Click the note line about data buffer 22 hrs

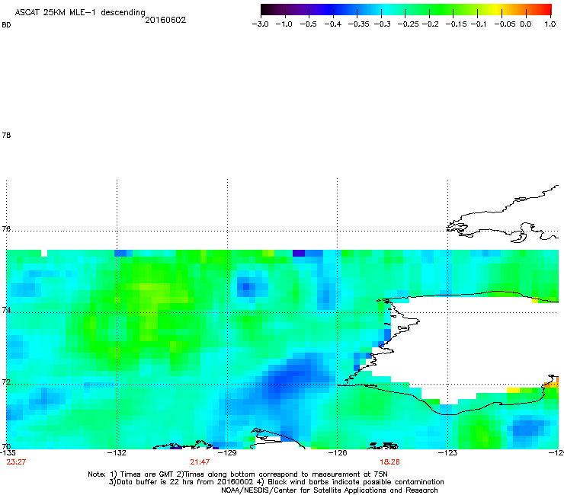tap(276, 482)
